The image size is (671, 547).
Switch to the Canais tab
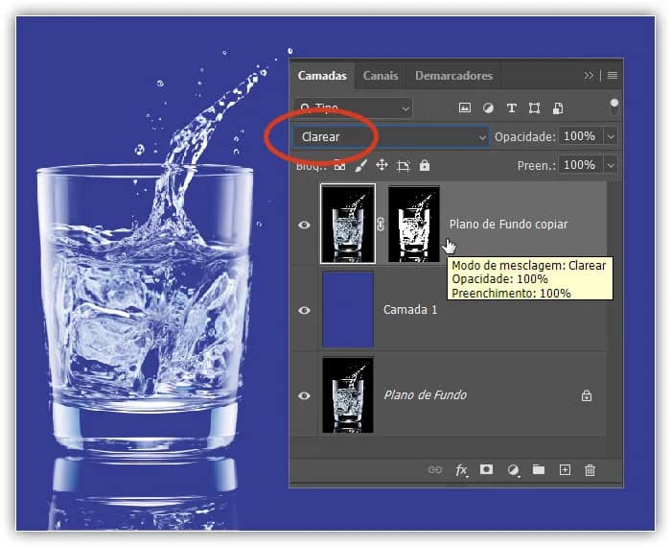click(381, 76)
